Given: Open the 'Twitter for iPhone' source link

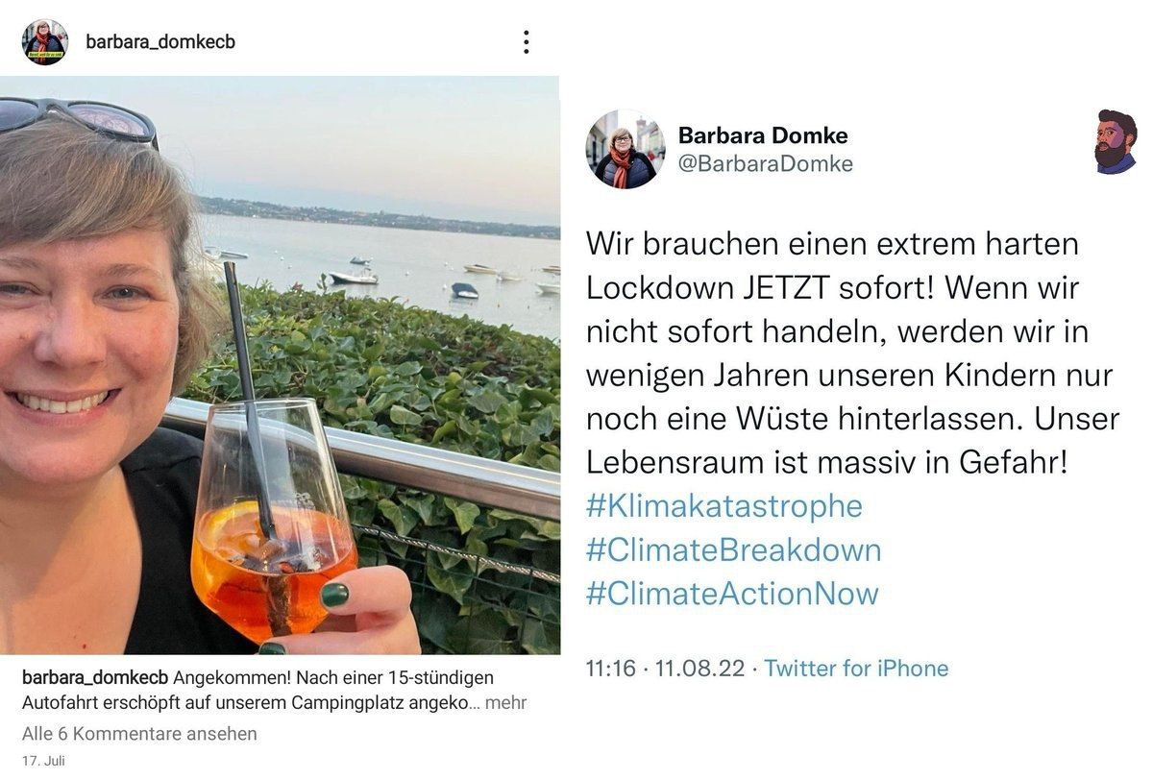Looking at the screenshot, I should (x=856, y=669).
